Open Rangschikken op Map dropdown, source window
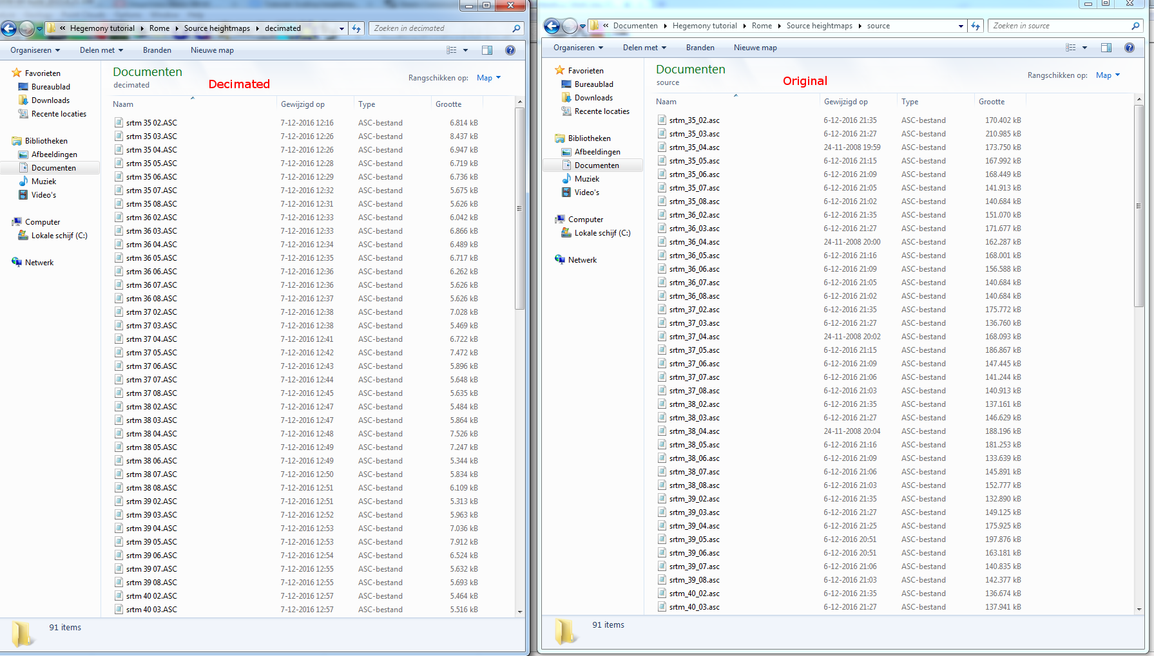Screen dimensions: 1154x656 pyautogui.click(x=1108, y=75)
